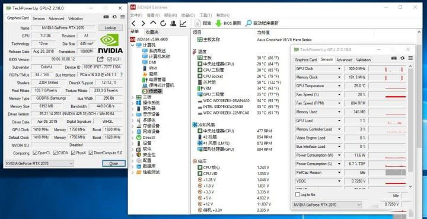
Task: Toggle the PhysX checkbox
Action: click(x=74, y=153)
